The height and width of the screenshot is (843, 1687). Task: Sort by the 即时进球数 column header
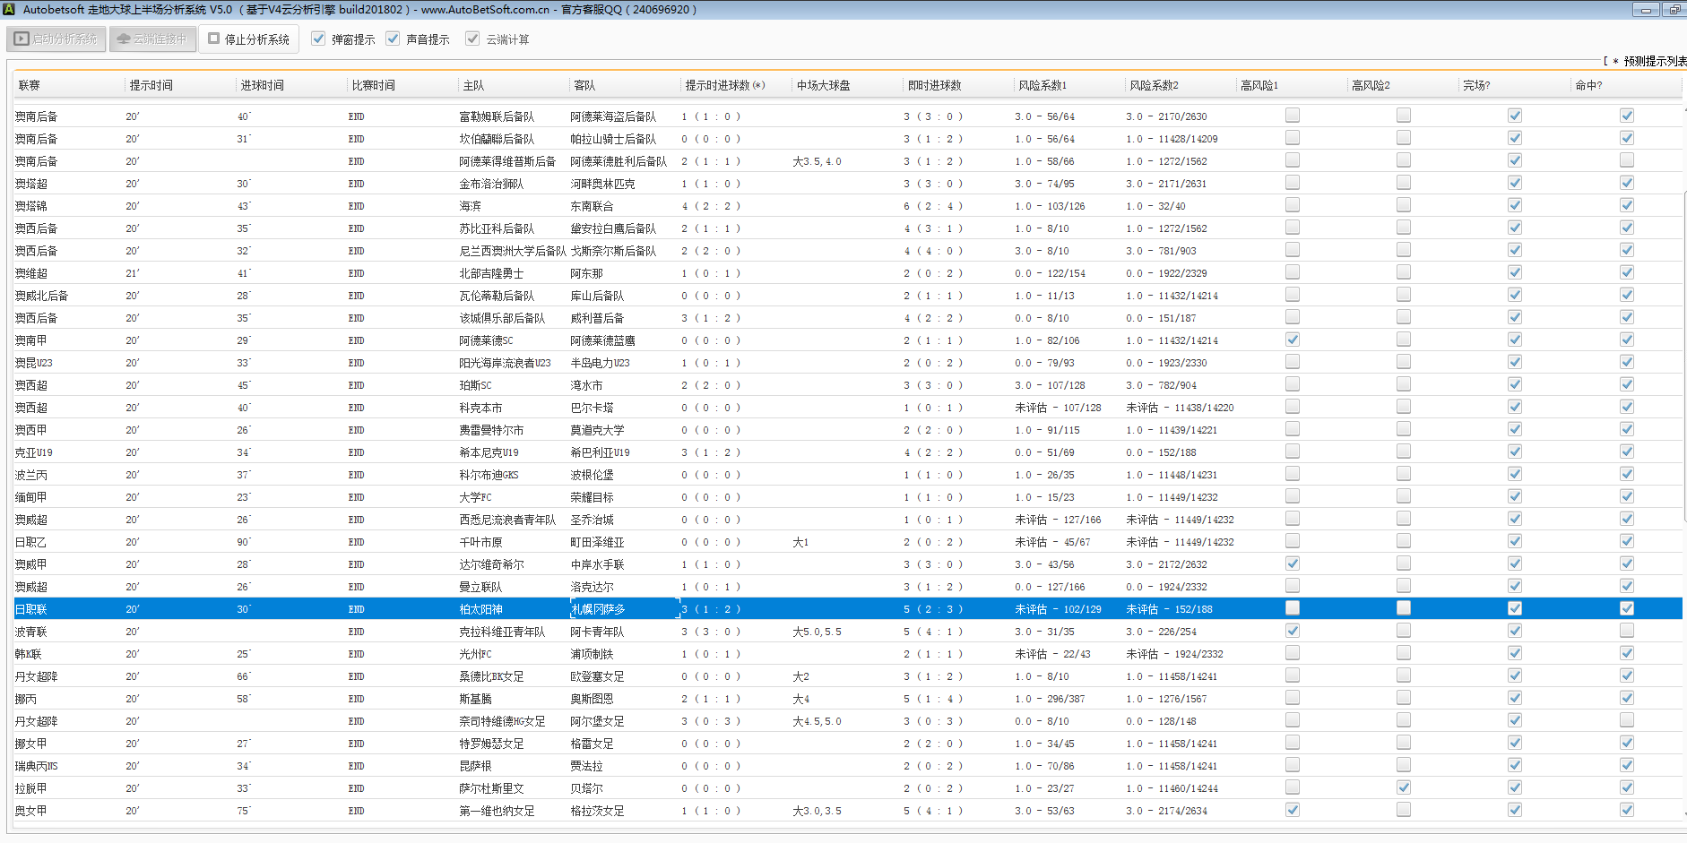(934, 86)
